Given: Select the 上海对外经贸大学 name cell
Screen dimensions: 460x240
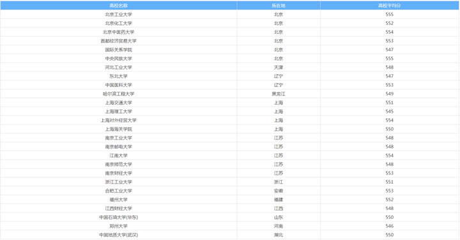Looking at the screenshot, I should click(119, 120).
